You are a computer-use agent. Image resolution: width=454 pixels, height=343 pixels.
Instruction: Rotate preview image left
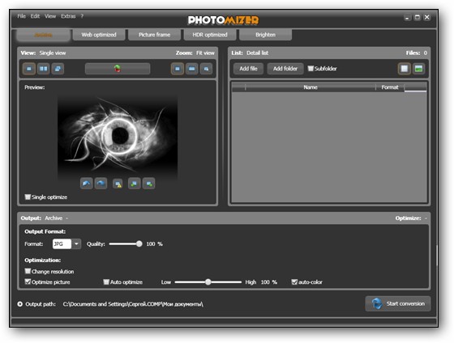coord(86,183)
